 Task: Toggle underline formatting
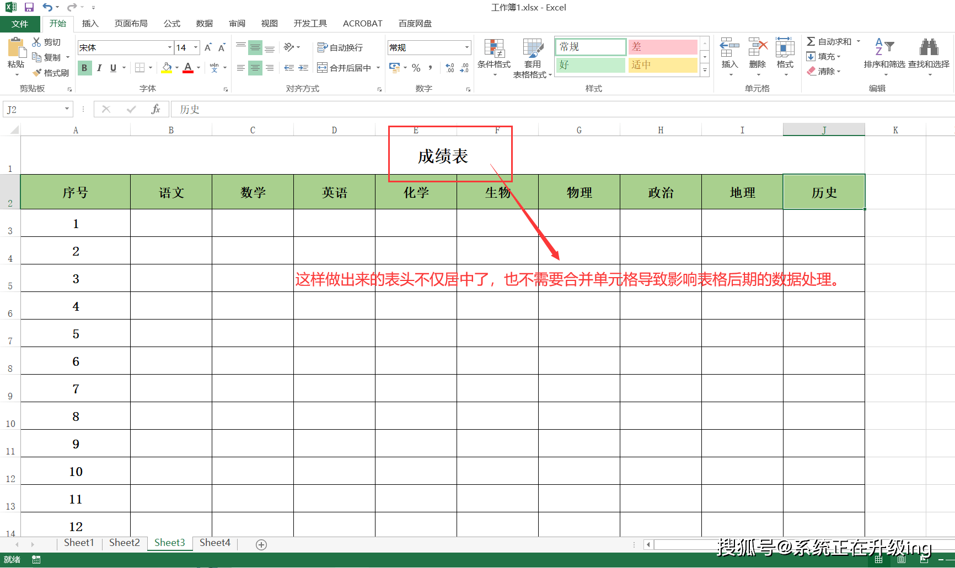click(x=112, y=68)
